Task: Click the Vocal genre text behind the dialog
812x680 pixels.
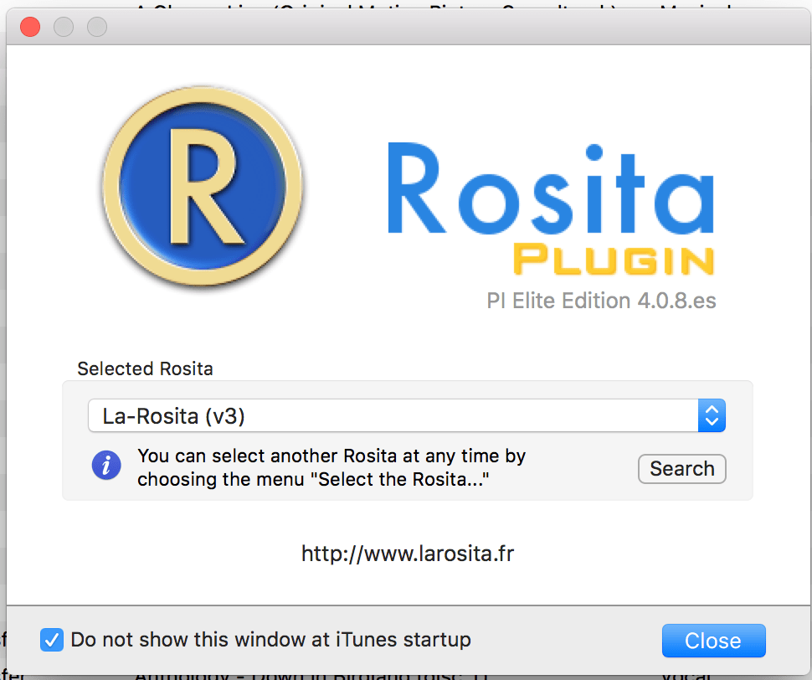Action: click(686, 675)
